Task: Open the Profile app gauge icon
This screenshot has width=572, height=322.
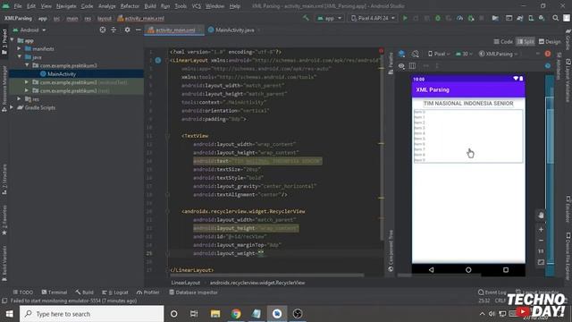Action: tap(459, 18)
